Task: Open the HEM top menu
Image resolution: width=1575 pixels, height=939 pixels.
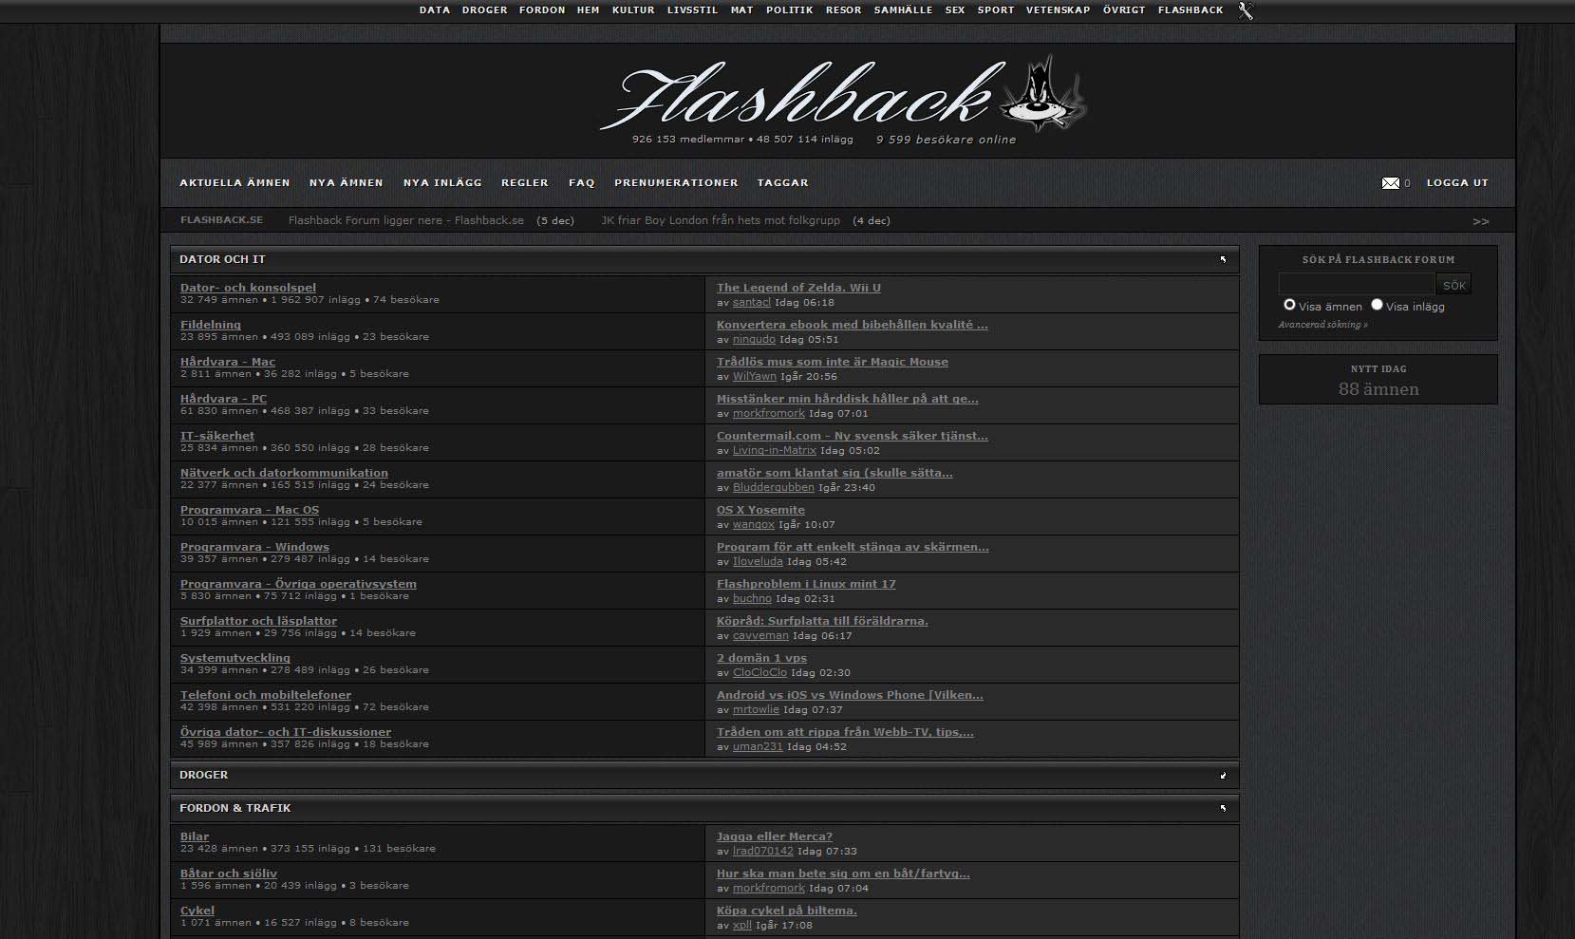Action: 589,10
